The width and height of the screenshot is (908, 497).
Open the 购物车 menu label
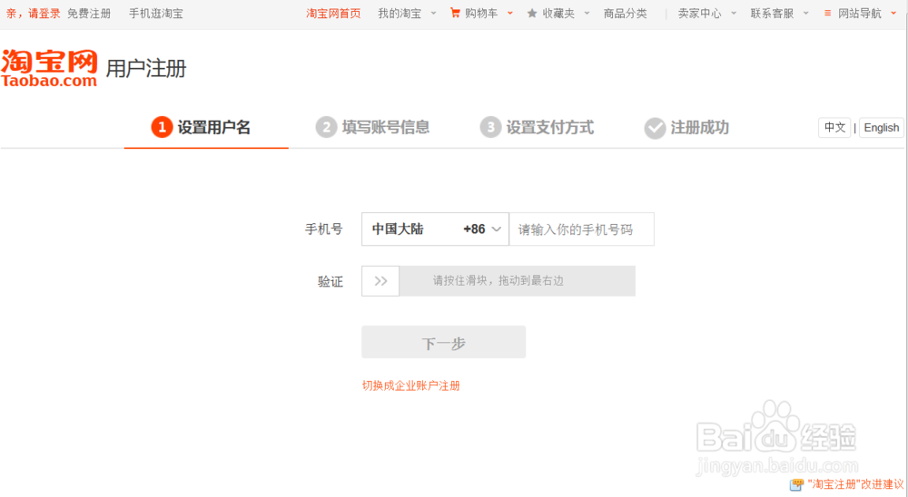pyautogui.click(x=481, y=14)
